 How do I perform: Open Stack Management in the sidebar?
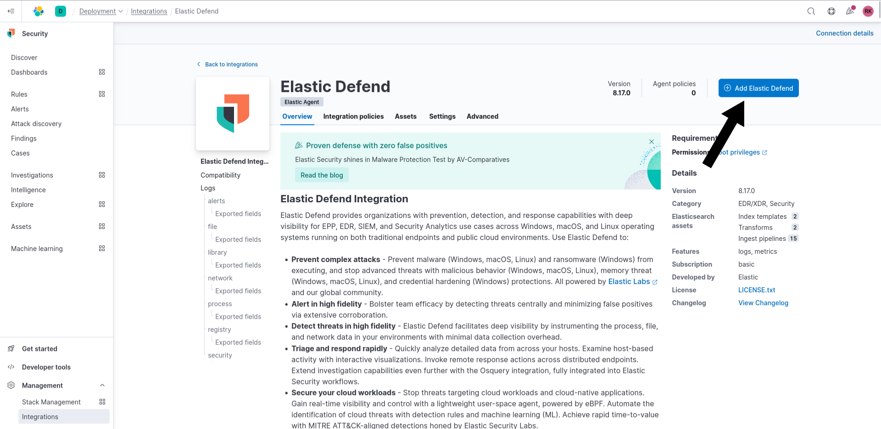tap(51, 402)
